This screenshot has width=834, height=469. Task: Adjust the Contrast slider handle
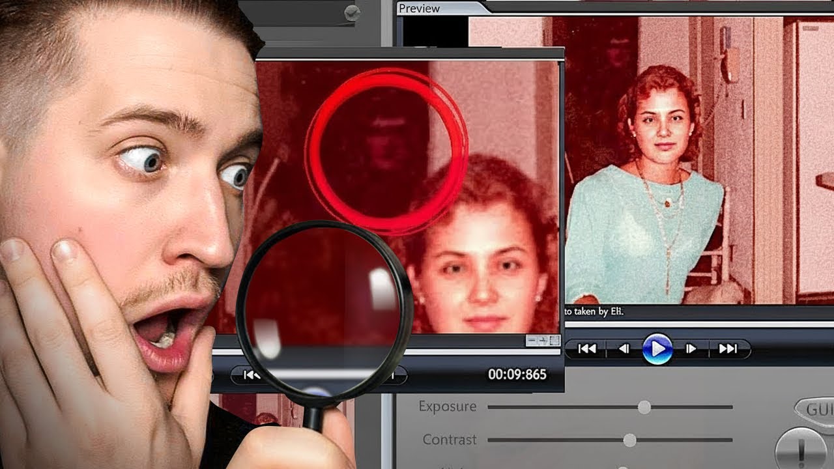tap(629, 440)
